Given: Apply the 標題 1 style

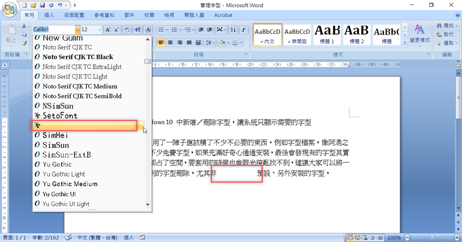Looking at the screenshot, I should [327, 35].
